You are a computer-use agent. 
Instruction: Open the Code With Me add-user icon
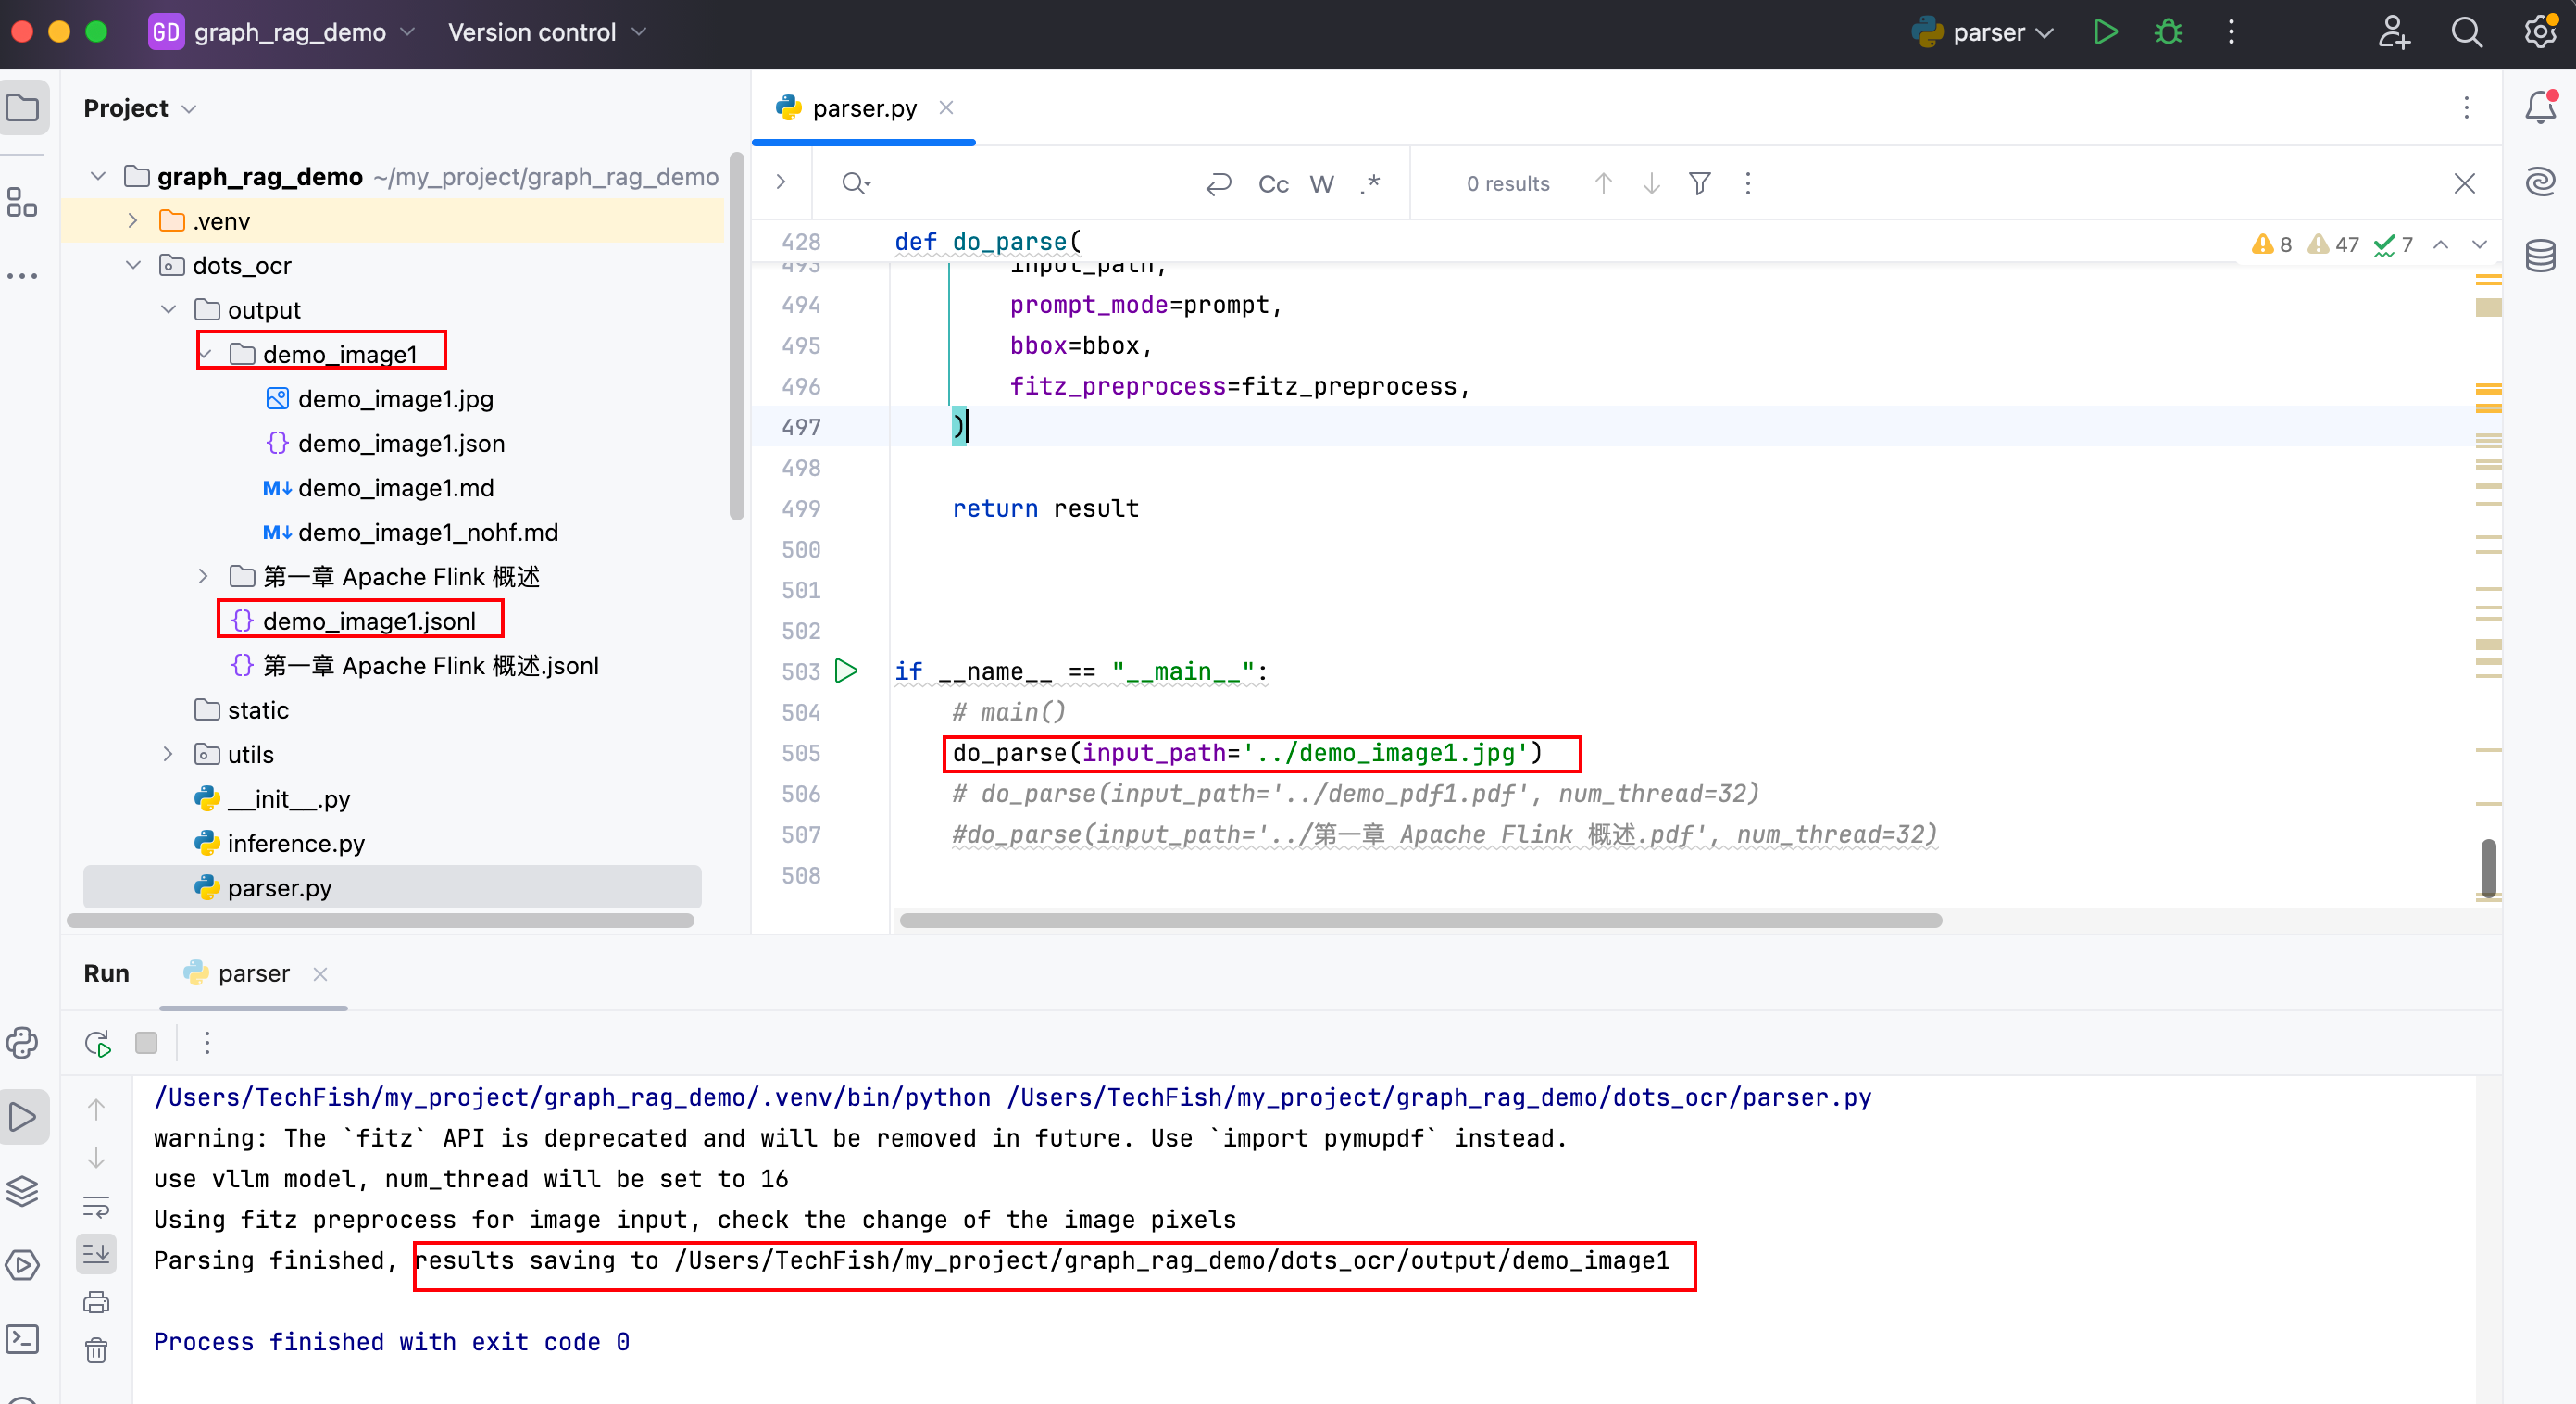coord(2393,32)
